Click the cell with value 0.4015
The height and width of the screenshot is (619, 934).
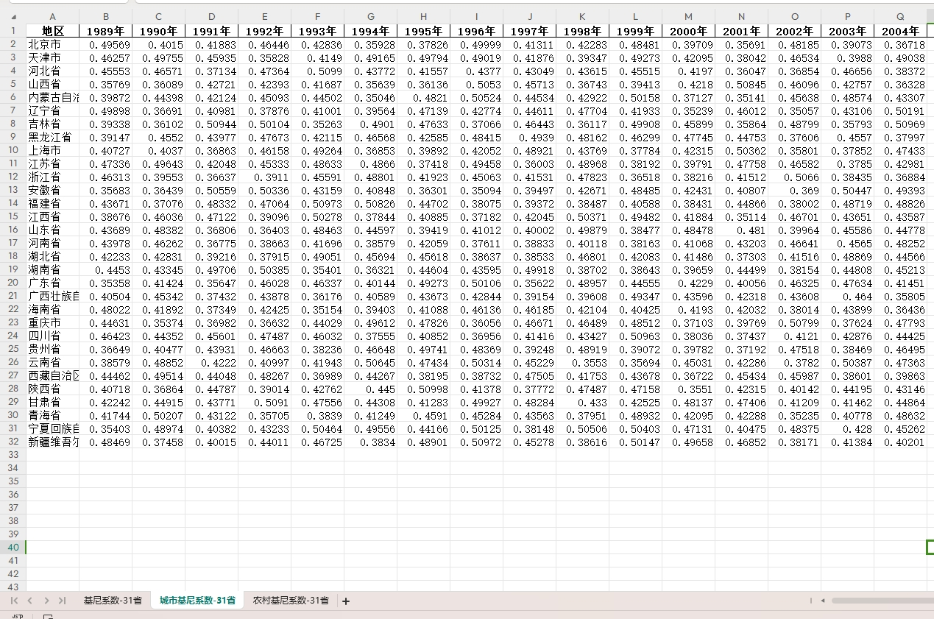click(x=159, y=45)
